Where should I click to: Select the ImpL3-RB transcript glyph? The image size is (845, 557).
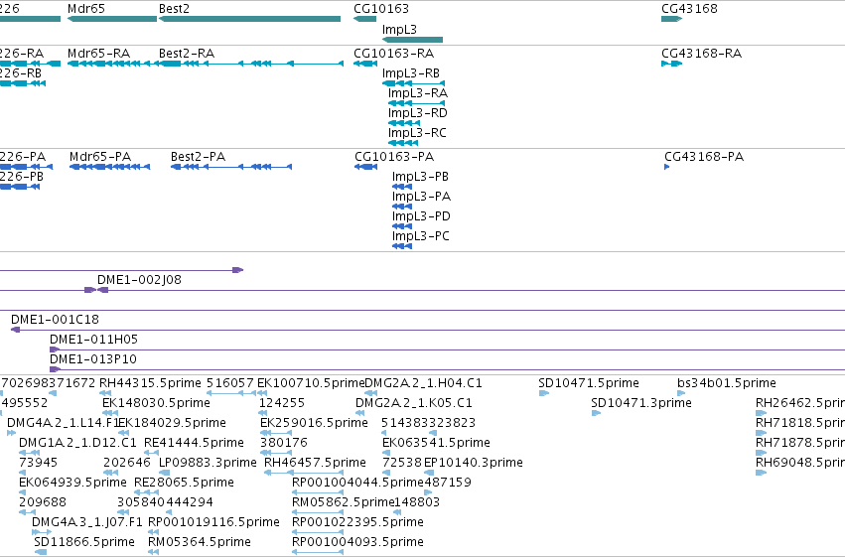click(413, 83)
